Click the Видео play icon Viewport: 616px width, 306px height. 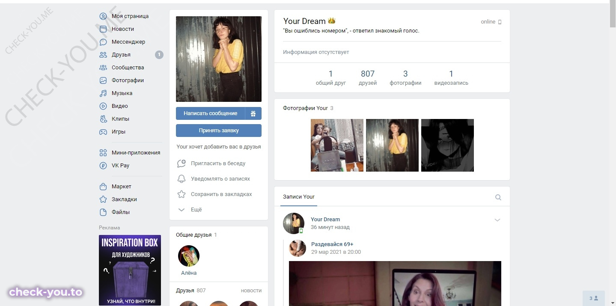(x=103, y=106)
